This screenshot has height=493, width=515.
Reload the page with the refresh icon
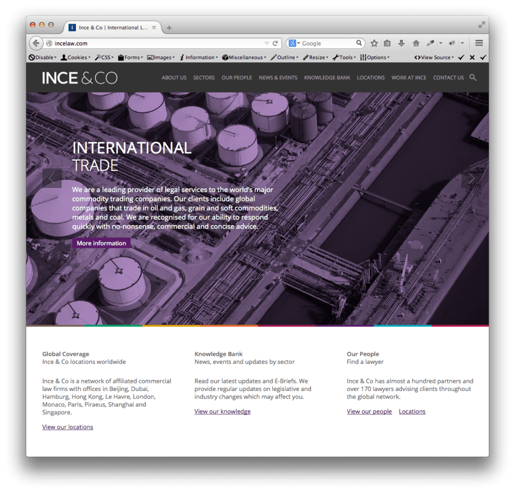coord(275,43)
